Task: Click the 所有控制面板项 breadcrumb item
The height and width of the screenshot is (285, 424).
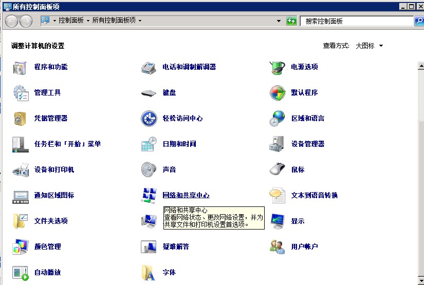Action: [114, 21]
